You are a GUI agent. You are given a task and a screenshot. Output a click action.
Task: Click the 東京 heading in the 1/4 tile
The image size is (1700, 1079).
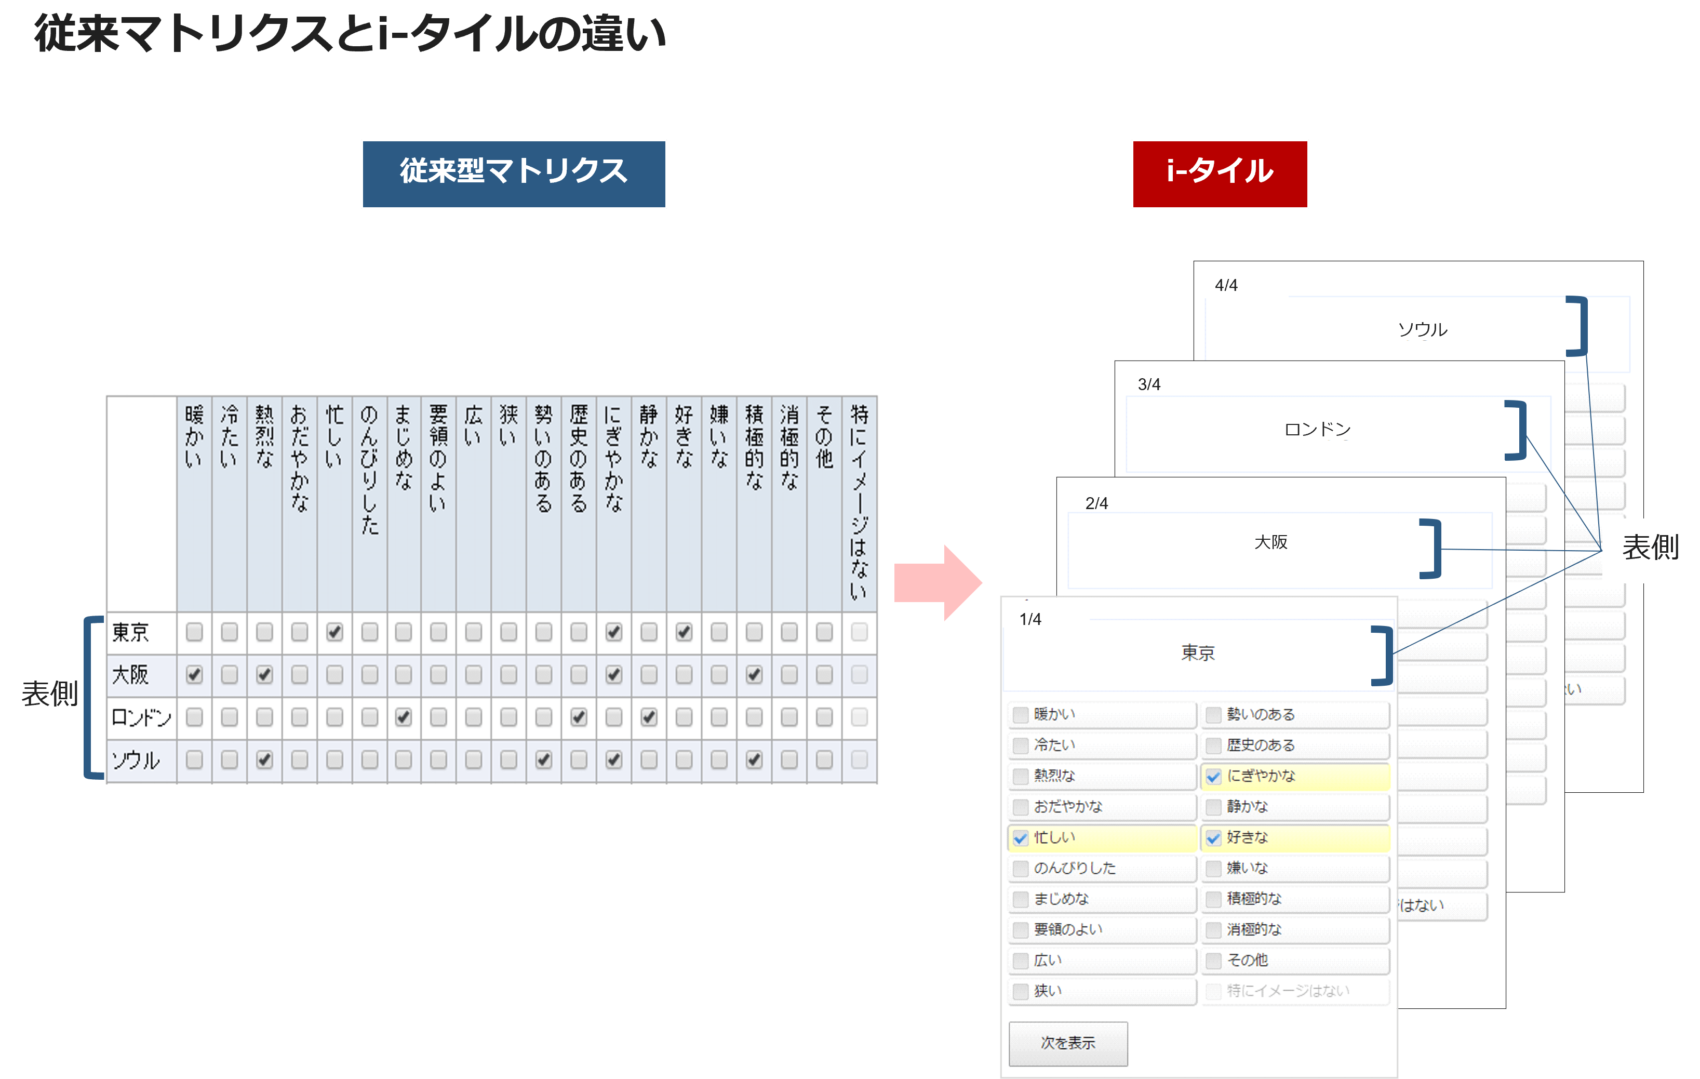point(1198,653)
